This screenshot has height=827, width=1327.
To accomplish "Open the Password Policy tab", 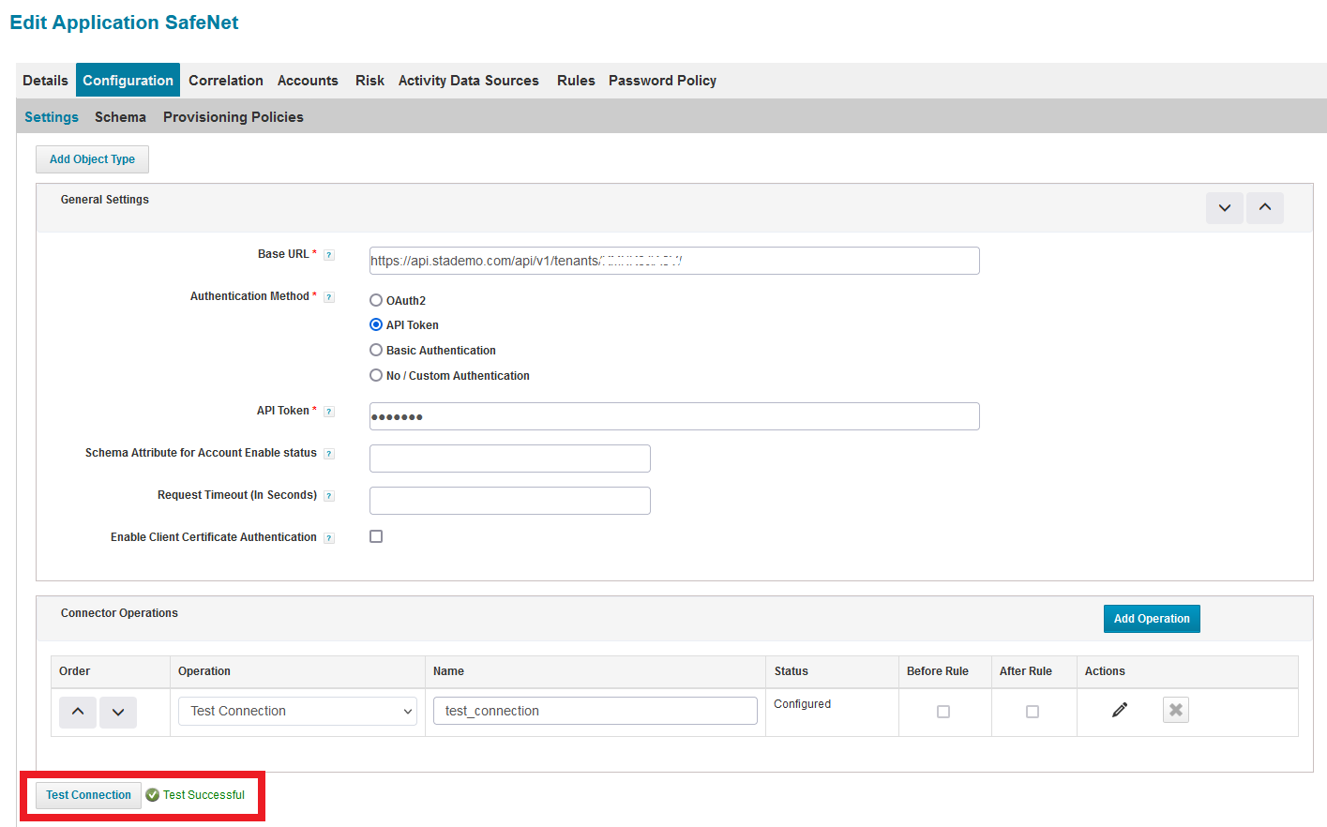I will pyautogui.click(x=662, y=81).
